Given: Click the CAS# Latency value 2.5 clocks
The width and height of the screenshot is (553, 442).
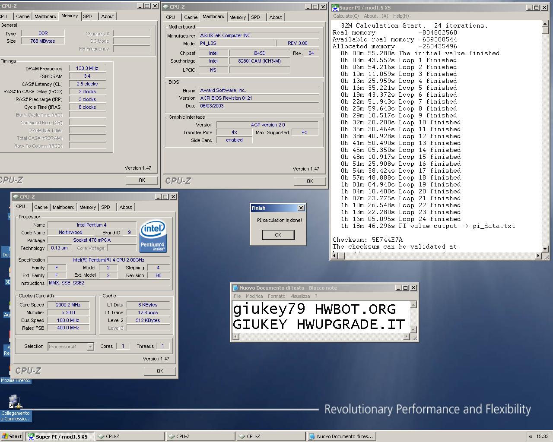Looking at the screenshot, I should tap(87, 84).
